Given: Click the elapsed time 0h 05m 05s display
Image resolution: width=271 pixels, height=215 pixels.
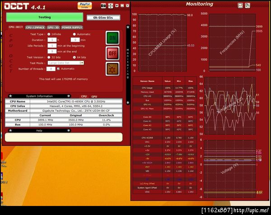Looking at the screenshot, I should tap(103, 18).
